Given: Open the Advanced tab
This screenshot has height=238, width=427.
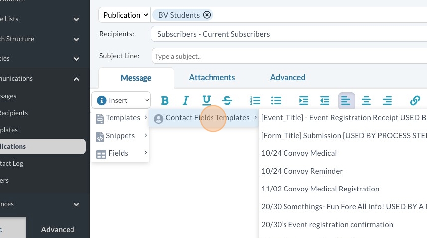Looking at the screenshot, I should 287,77.
